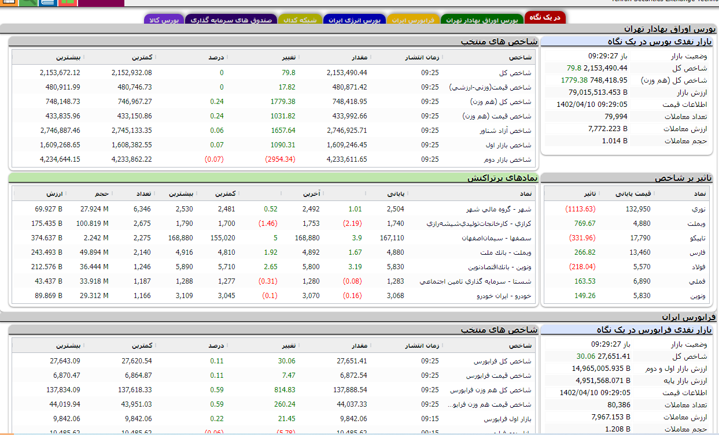Open سصفها - سيمان‌اصفهان symbol
Screen dimensions: 719x435
(496, 238)
